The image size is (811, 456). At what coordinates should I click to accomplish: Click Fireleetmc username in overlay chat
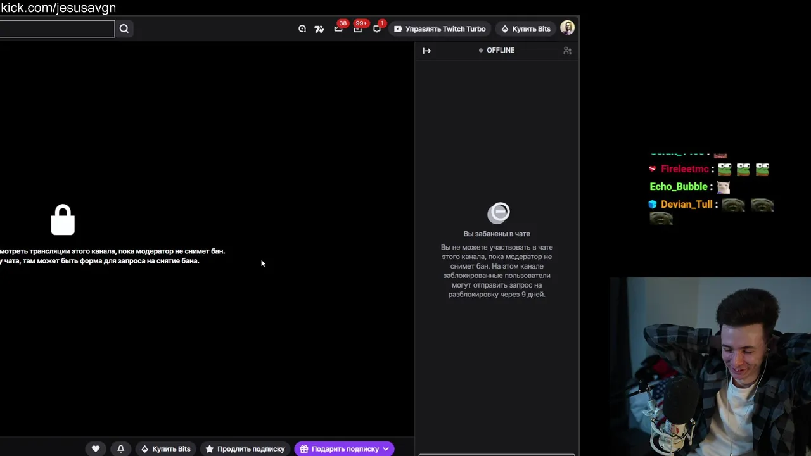pyautogui.click(x=685, y=169)
